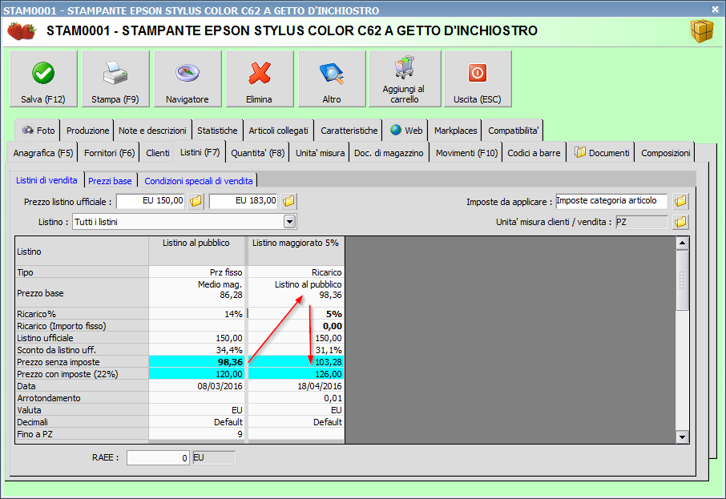Select the 120,00 Prezzo con imposte cell
The height and width of the screenshot is (499, 726).
tap(196, 374)
